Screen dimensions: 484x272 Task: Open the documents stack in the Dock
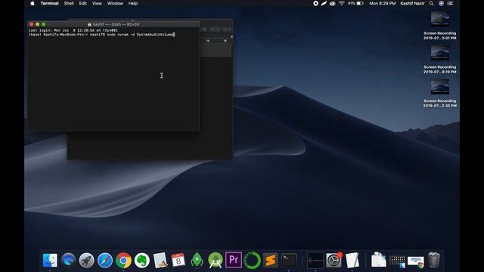click(x=379, y=260)
